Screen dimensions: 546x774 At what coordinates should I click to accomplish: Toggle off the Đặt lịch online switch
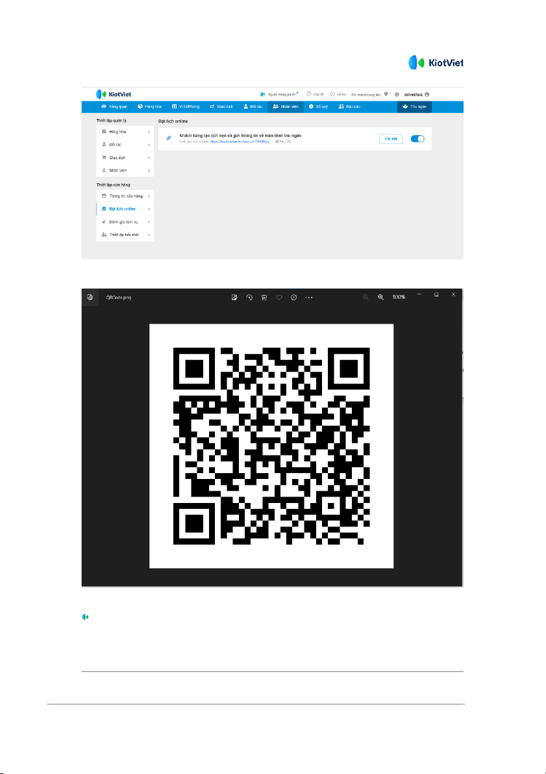(418, 138)
